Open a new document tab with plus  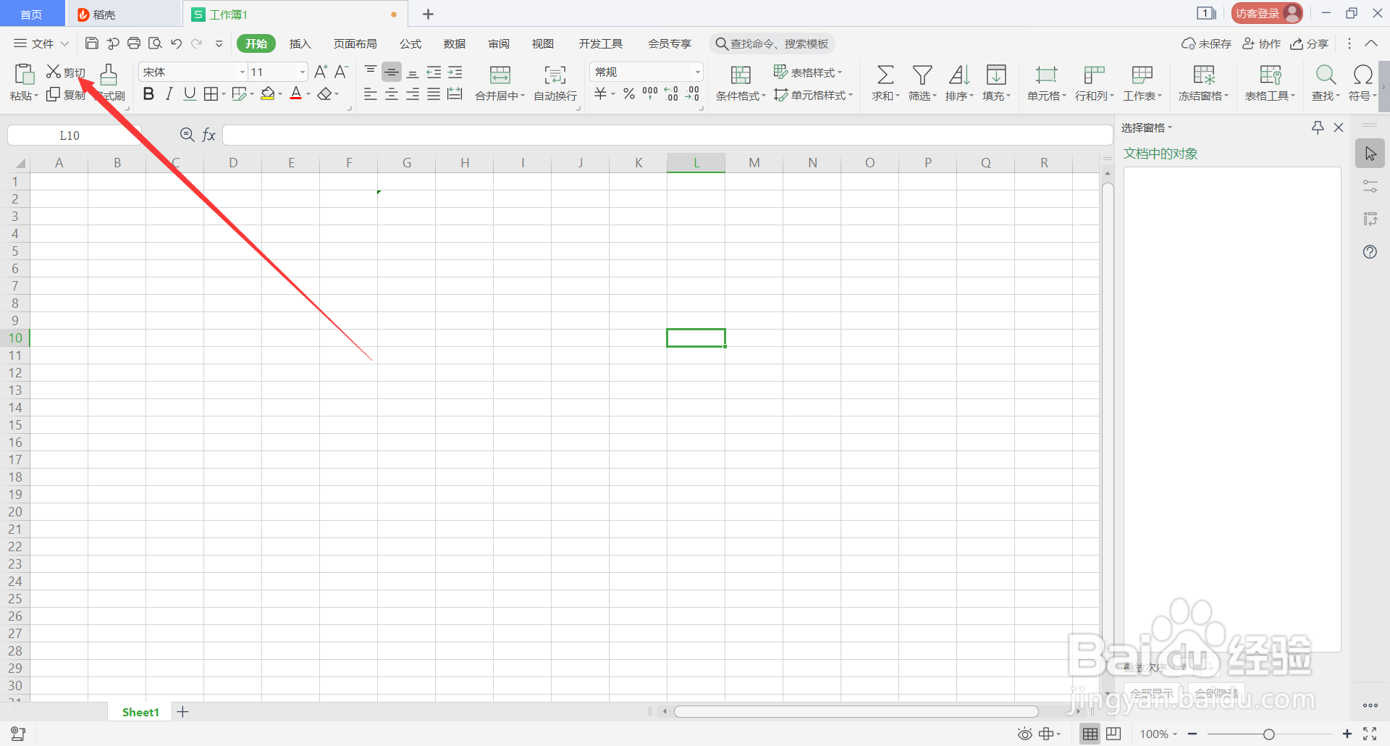tap(428, 14)
